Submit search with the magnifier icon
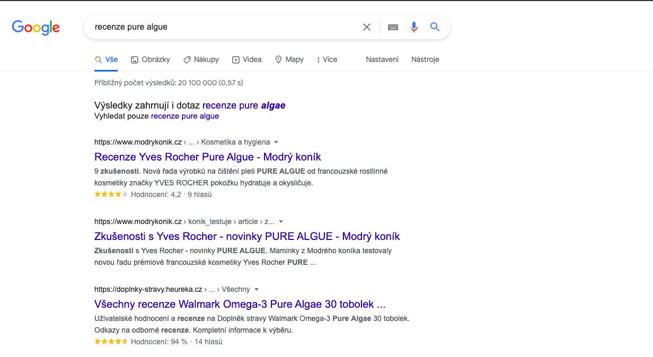 click(x=435, y=27)
